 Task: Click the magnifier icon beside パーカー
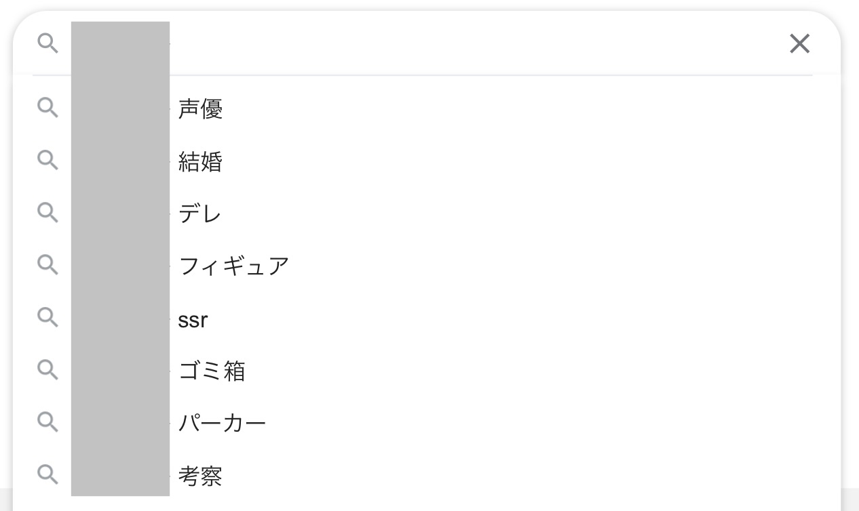(47, 422)
